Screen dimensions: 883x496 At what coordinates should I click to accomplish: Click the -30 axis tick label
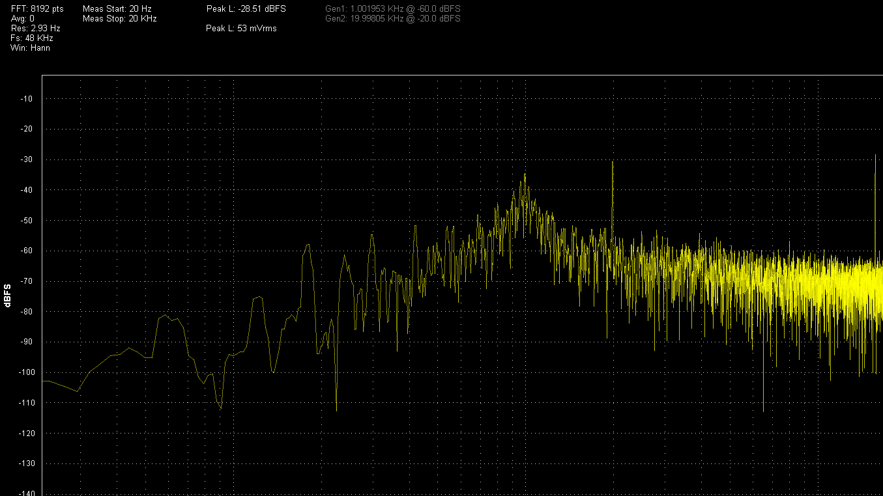25,159
